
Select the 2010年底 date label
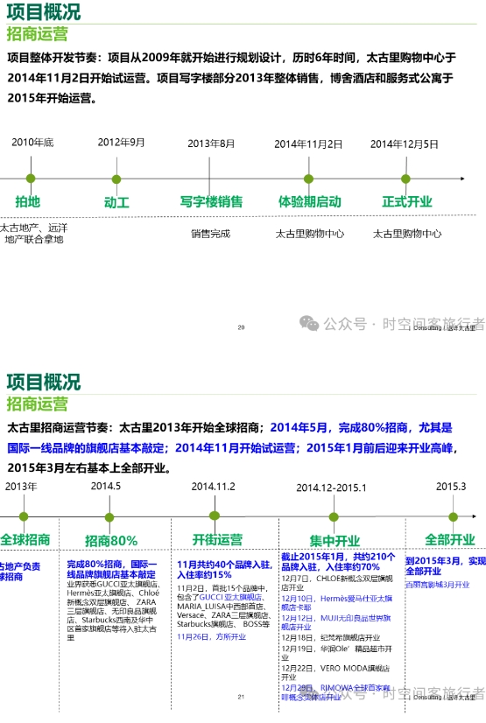coord(32,143)
